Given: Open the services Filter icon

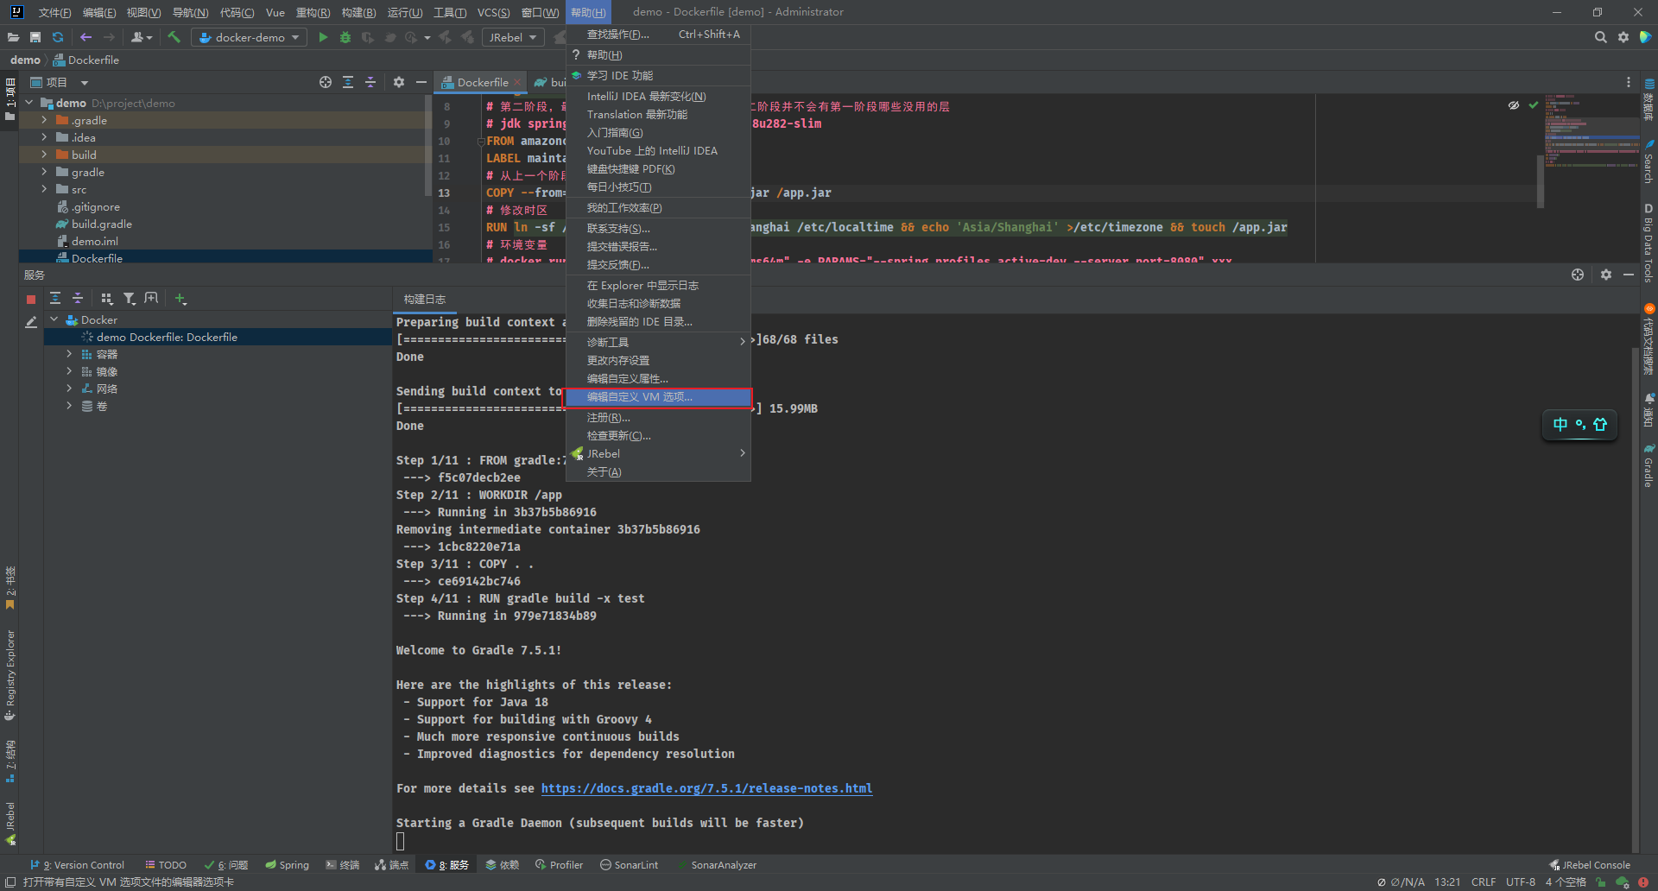Looking at the screenshot, I should click(x=130, y=299).
